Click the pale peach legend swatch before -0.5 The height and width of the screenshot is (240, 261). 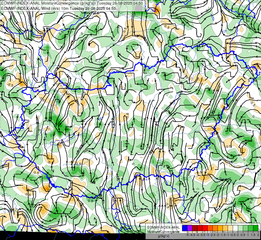(x=230, y=228)
